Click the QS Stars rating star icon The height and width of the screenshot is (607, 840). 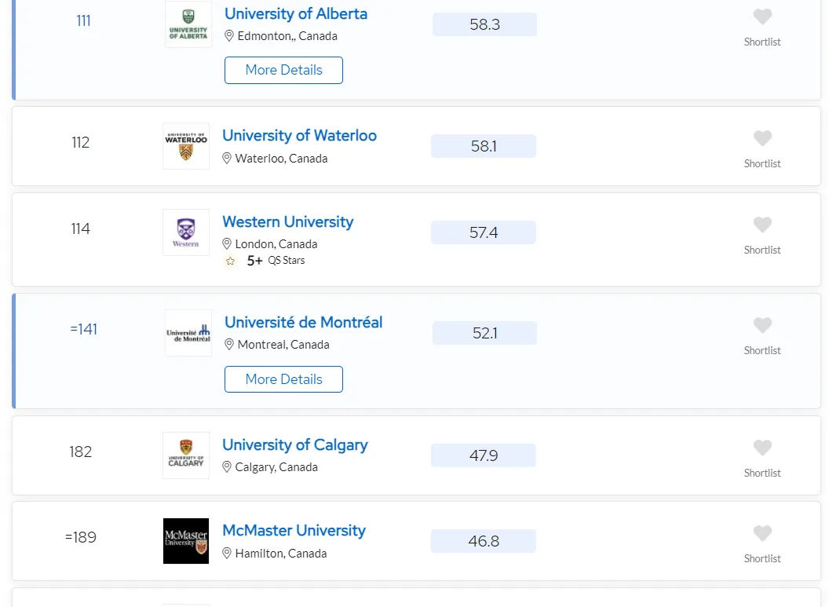click(230, 261)
